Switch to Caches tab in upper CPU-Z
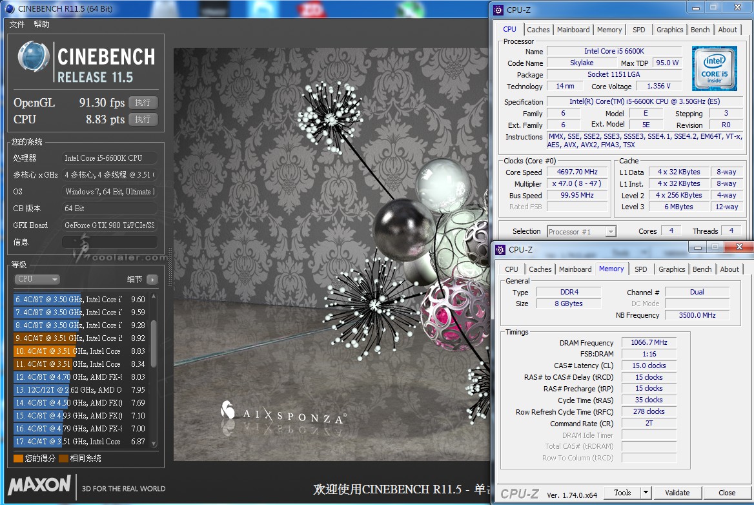The width and height of the screenshot is (754, 505). tap(538, 30)
